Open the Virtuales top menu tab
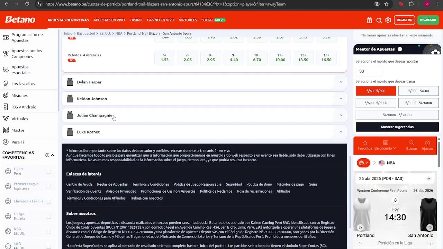This screenshot has width=443, height=249. (x=188, y=20)
